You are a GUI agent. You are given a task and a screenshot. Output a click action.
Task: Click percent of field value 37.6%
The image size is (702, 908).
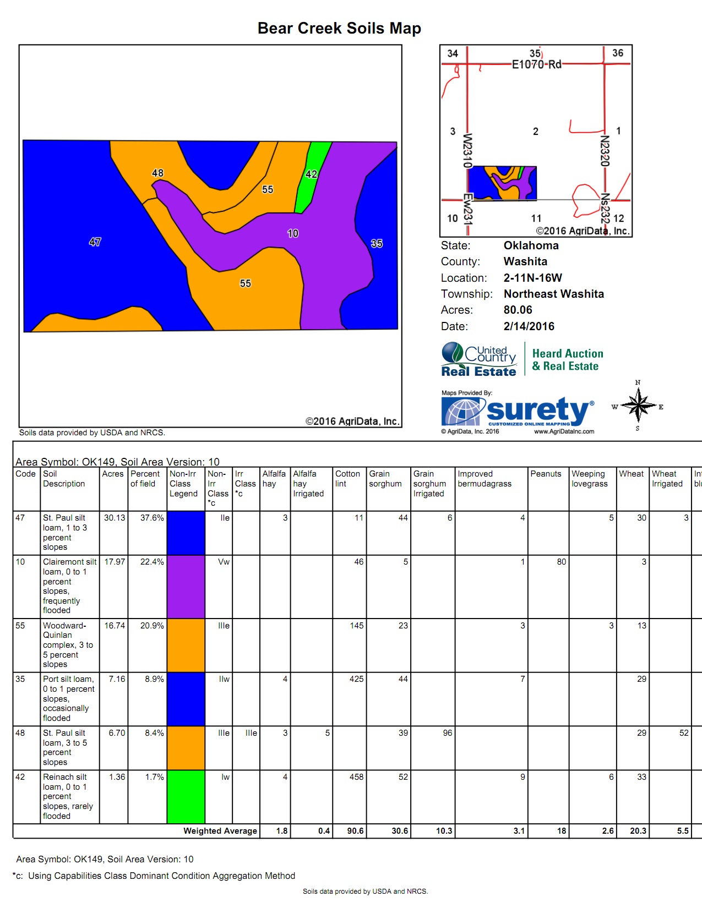coord(152,518)
